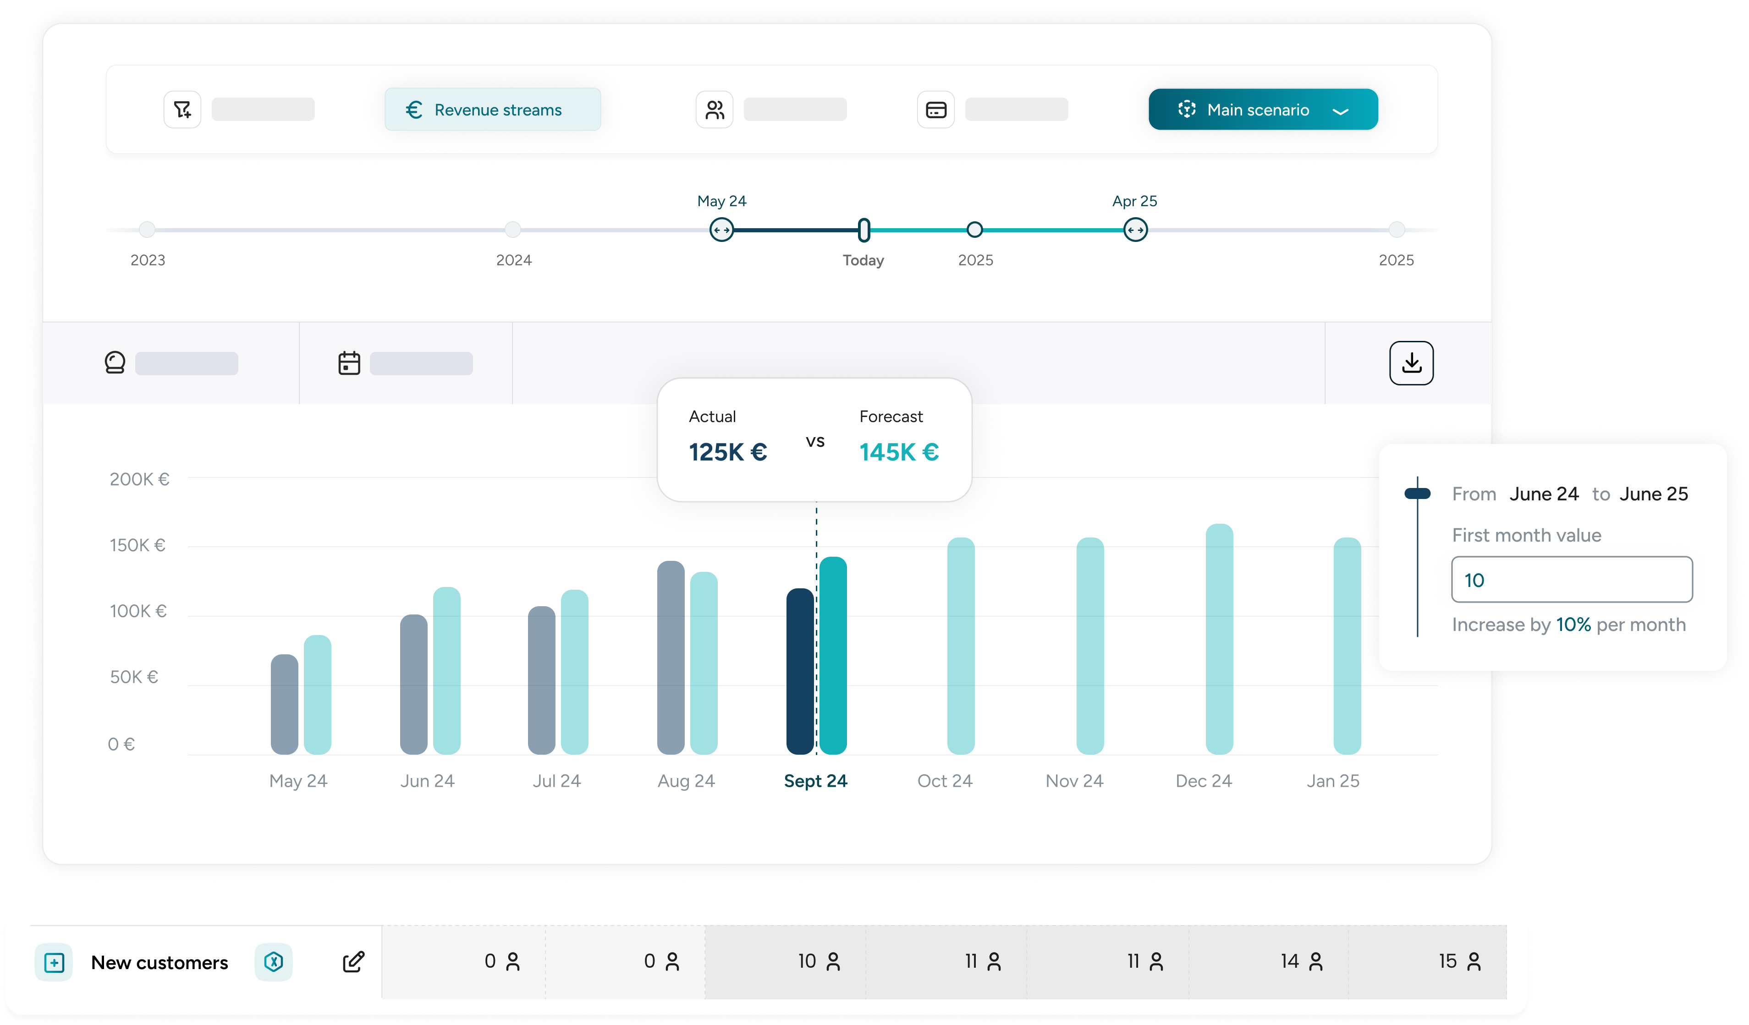Click the edit pencil icon beside New customers

point(353,962)
